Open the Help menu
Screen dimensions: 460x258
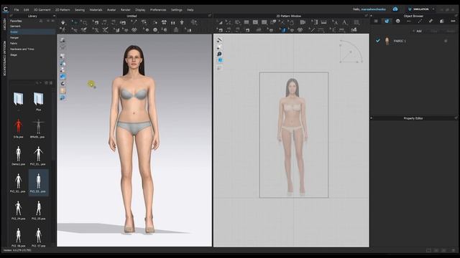pos(190,9)
